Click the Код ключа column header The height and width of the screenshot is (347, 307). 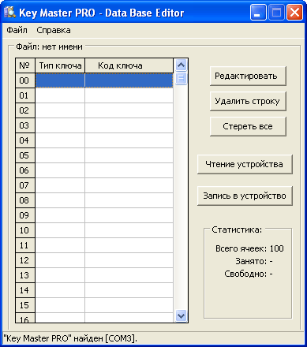coord(129,65)
